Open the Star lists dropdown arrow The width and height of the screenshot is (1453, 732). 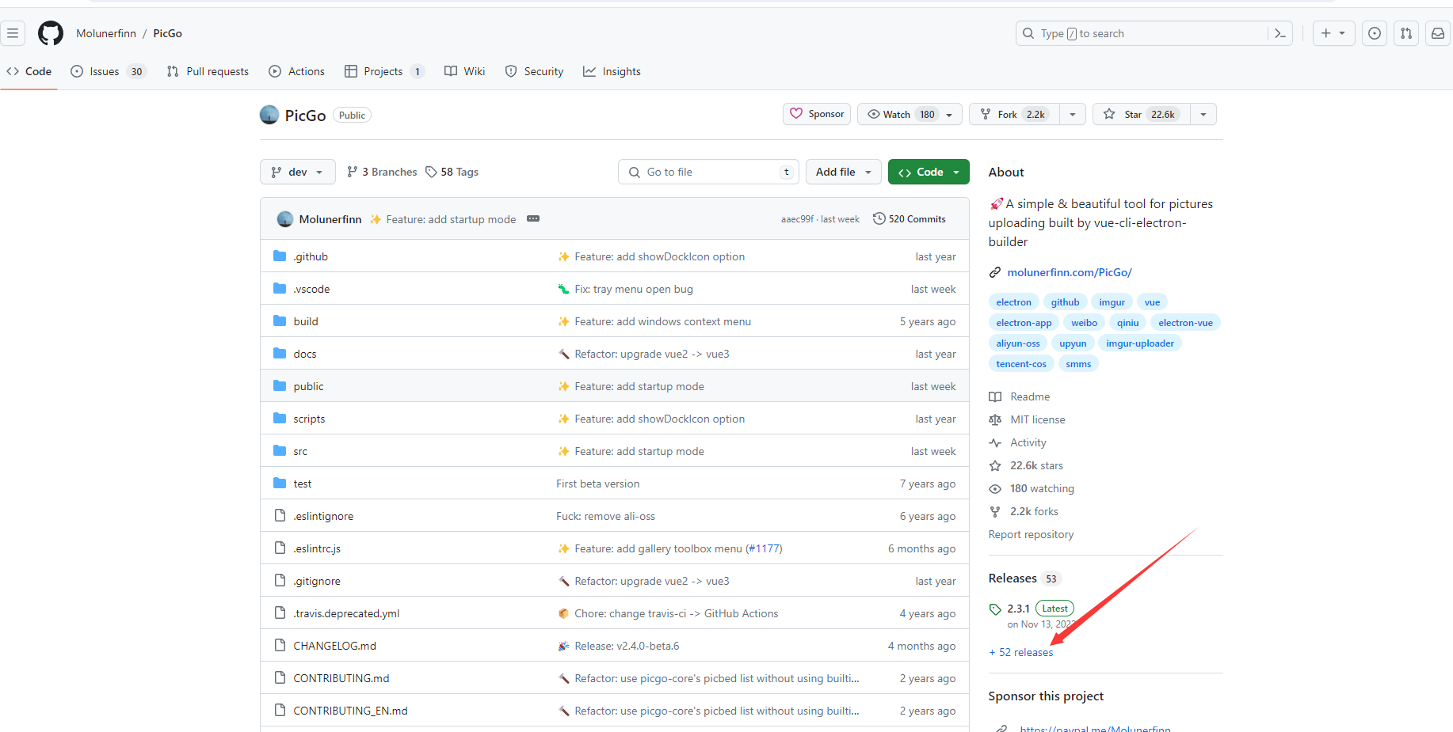click(x=1203, y=114)
